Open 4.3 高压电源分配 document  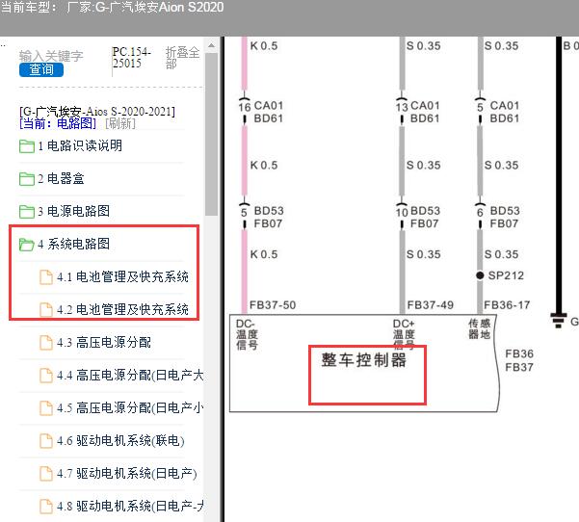(104, 342)
